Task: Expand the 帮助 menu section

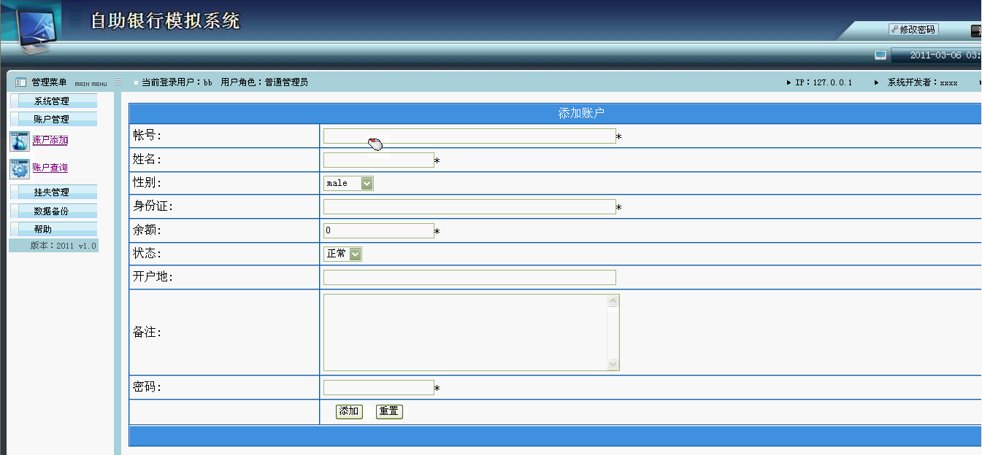Action: coord(53,229)
